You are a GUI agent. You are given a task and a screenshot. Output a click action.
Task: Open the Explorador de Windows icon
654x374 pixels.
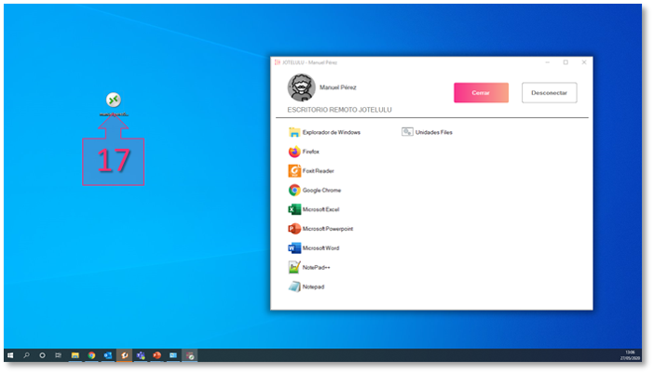pyautogui.click(x=294, y=132)
